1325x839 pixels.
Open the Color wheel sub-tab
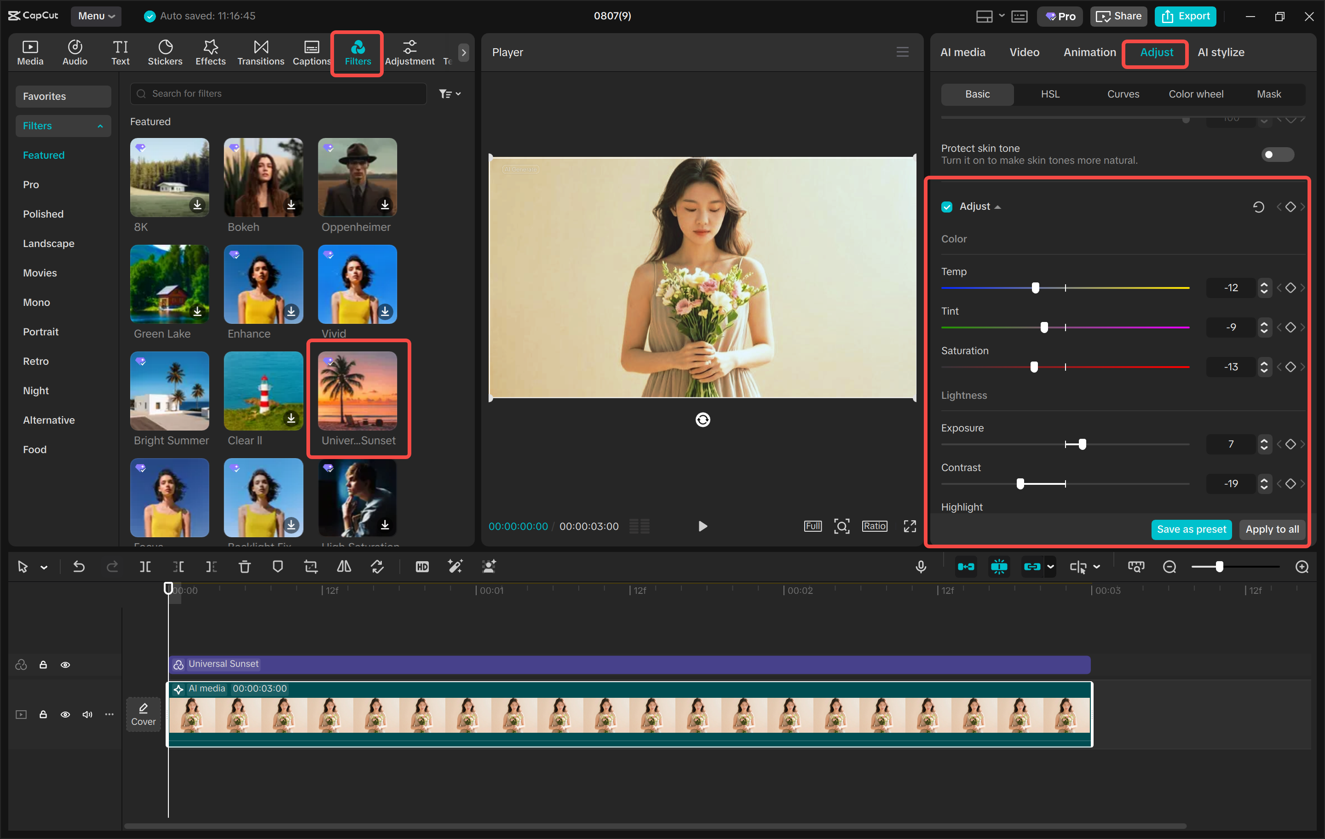1196,94
